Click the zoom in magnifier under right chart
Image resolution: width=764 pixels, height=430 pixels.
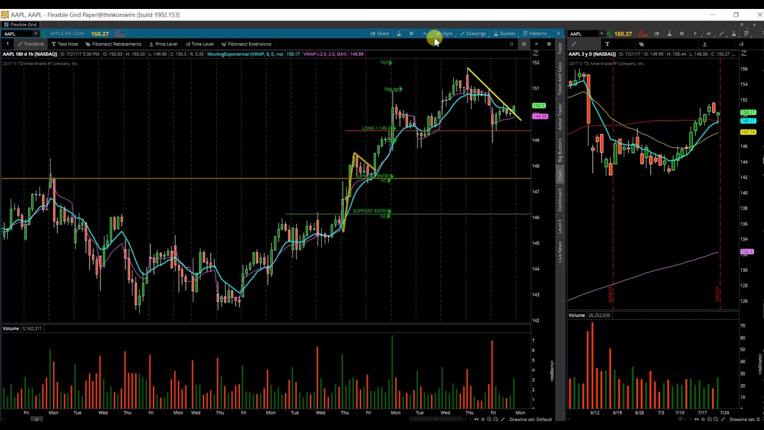[x=709, y=419]
